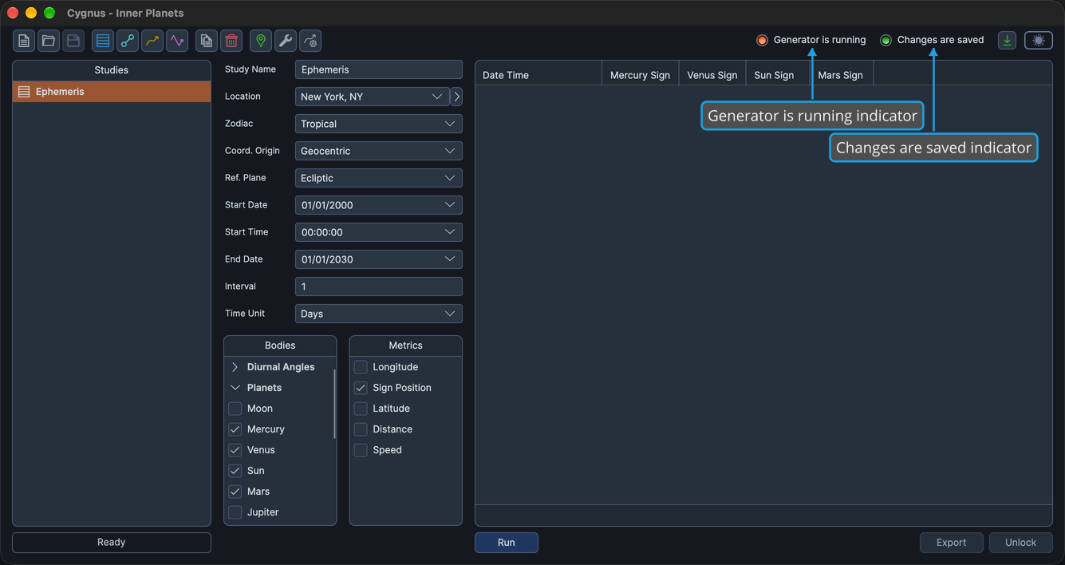
Task: Save with the floppy disk icon
Action: point(73,41)
